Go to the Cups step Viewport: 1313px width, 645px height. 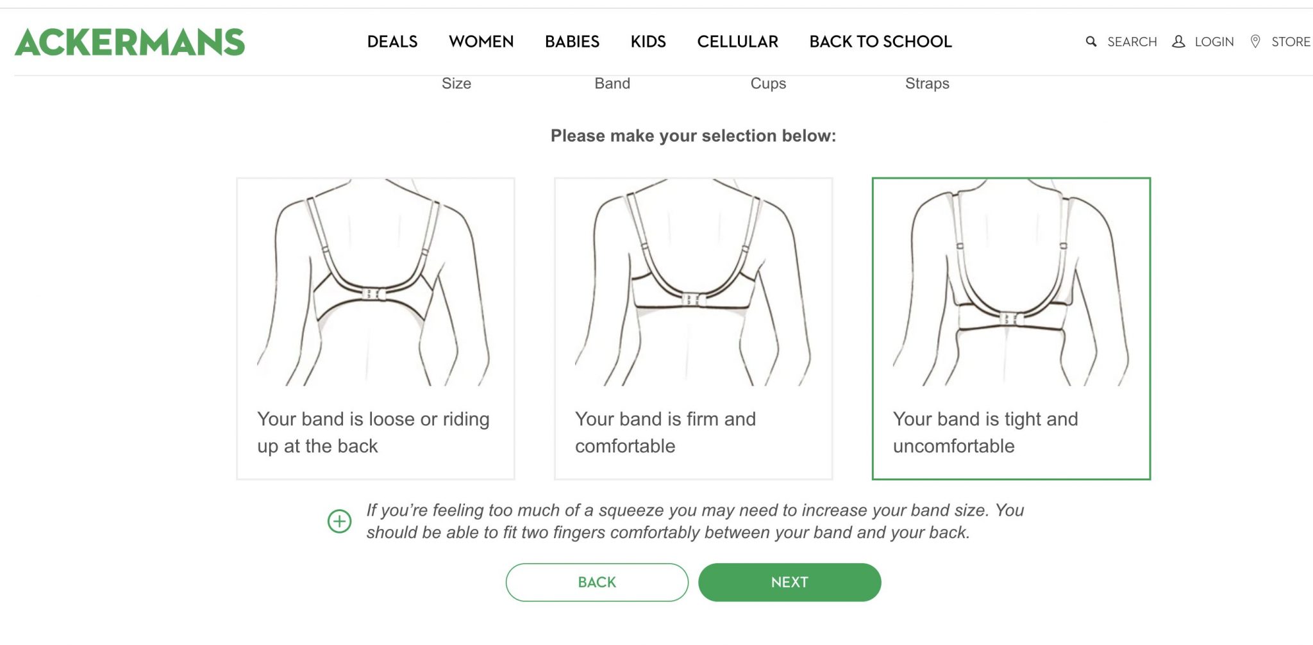point(767,83)
